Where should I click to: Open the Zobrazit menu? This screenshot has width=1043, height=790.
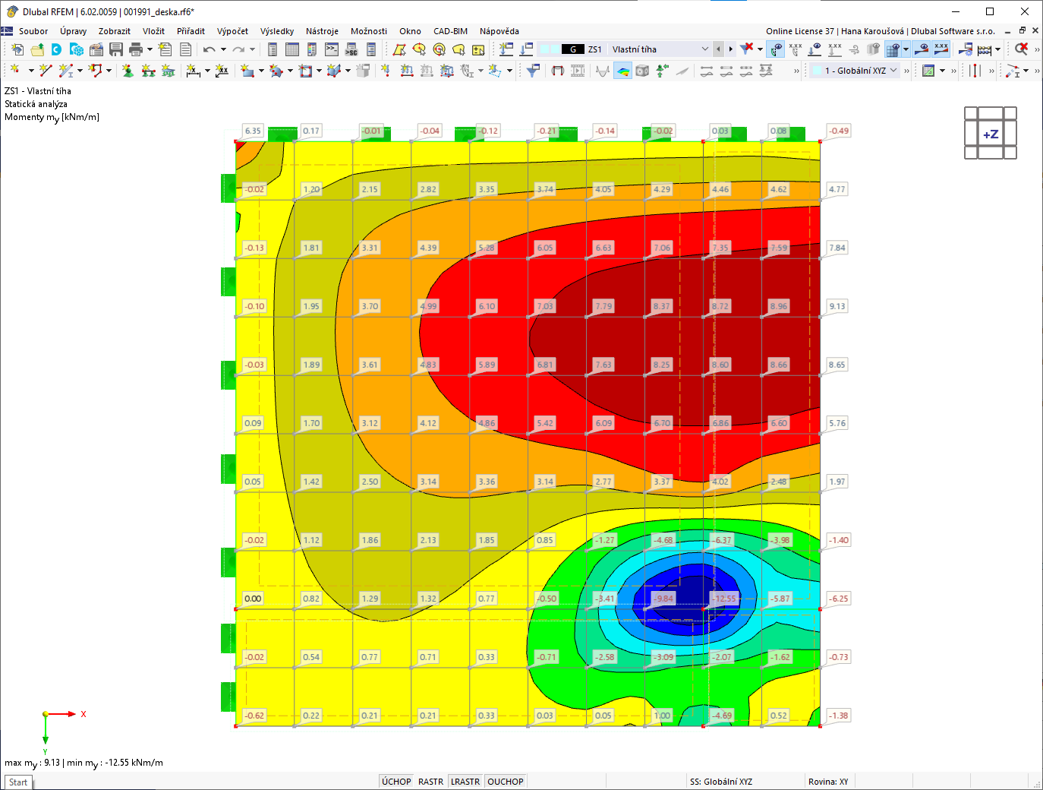tap(115, 31)
